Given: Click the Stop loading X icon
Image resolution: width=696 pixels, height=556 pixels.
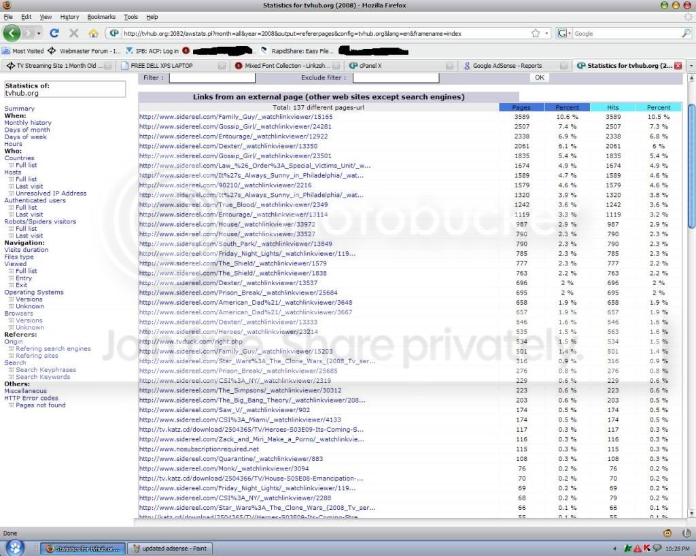Looking at the screenshot, I should pos(73,33).
